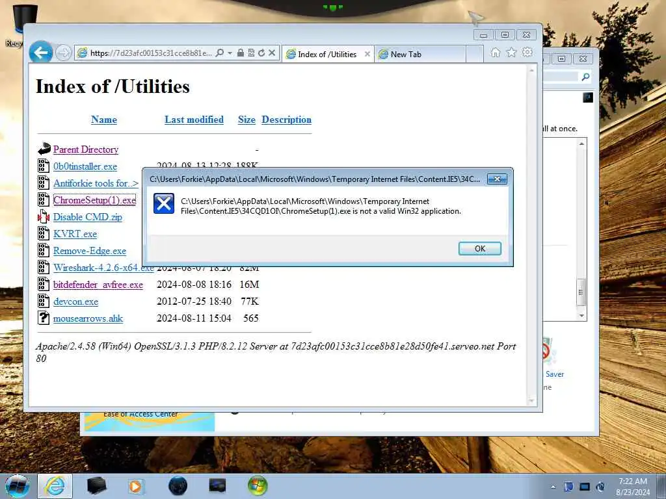Viewport: 666px width, 499px height.
Task: Open the Windows Media Player taskbar icon
Action: pyautogui.click(x=136, y=486)
